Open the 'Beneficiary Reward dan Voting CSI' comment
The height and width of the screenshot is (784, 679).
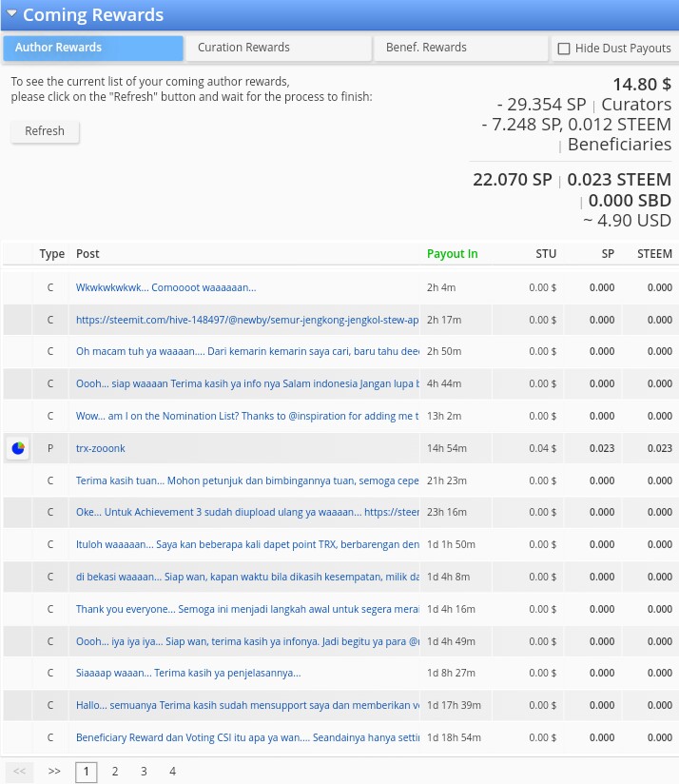247,737
